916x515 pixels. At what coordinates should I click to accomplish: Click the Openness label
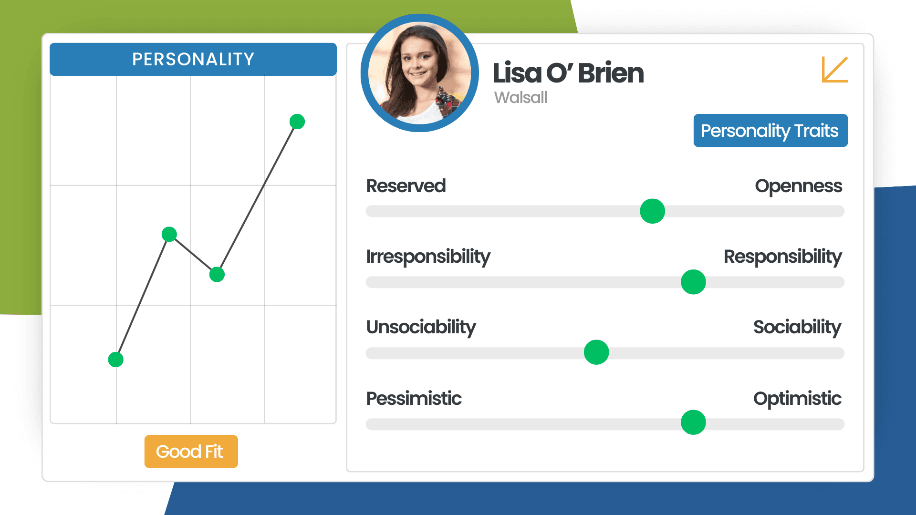pos(798,186)
